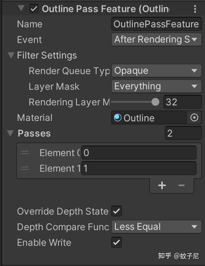The image size is (205, 266).
Task: Open the Render Queue Type Opaque dropdown
Action: pyautogui.click(x=156, y=71)
